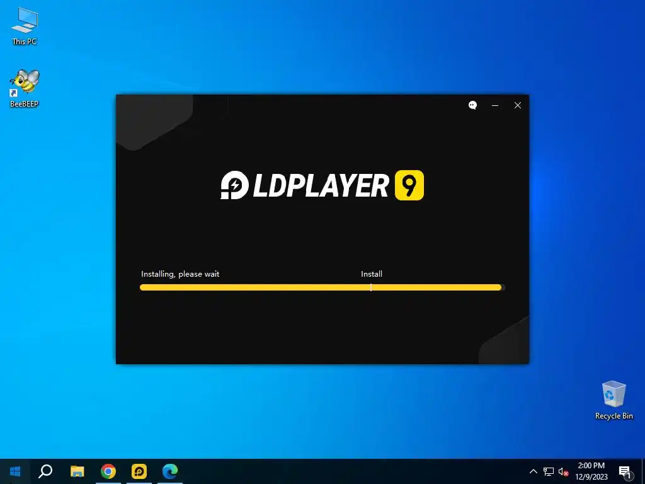Screen dimensions: 645x484
Task: Switch to Google Chrome in the taskbar
Action: coord(108,471)
